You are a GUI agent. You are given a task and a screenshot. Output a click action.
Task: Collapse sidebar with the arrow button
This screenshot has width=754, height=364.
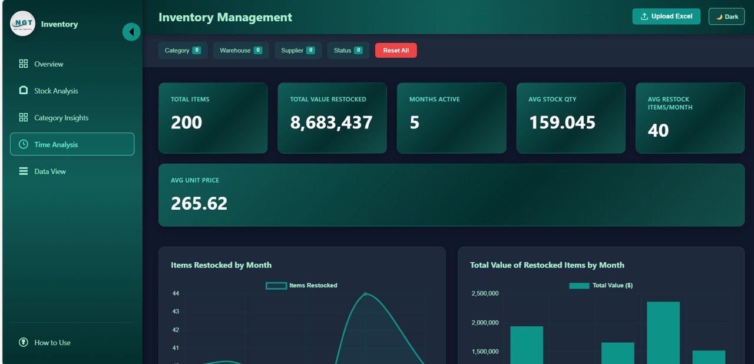click(x=131, y=32)
